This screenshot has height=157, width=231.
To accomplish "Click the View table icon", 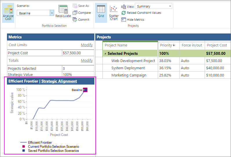I will tap(123, 6).
